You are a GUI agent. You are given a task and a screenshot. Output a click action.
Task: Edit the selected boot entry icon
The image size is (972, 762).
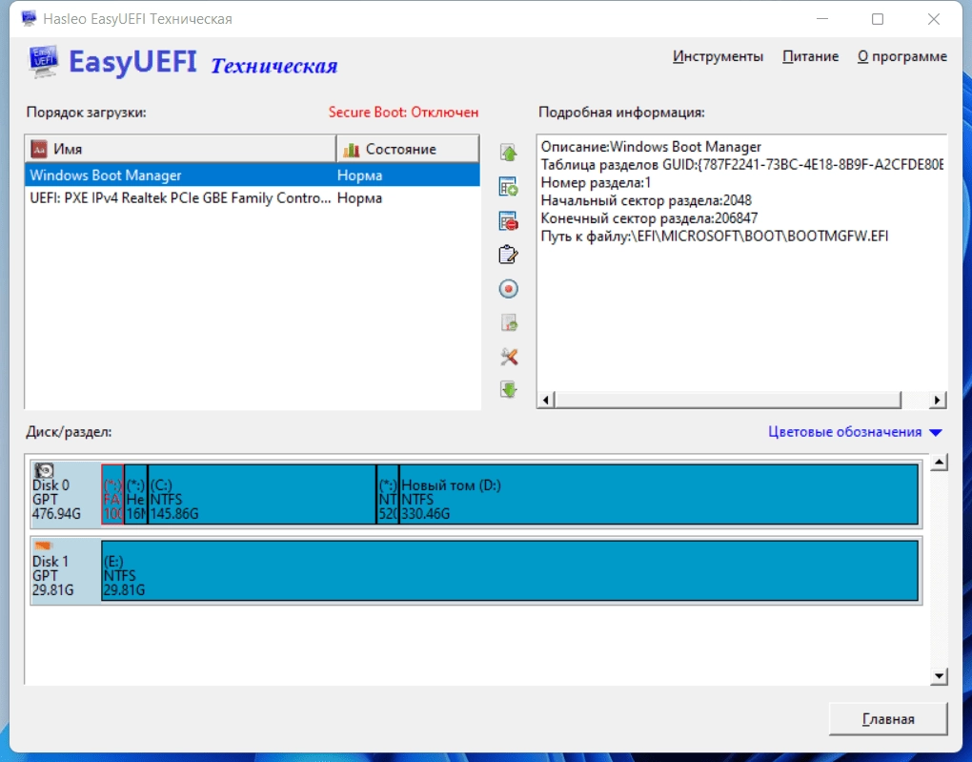(508, 255)
